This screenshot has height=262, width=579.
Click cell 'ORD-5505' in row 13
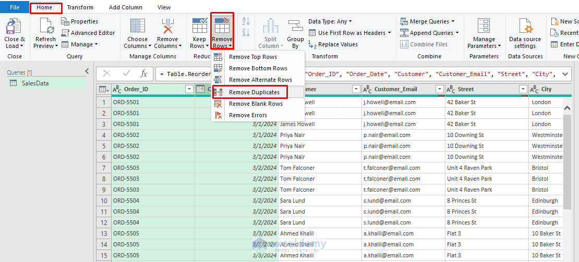tap(153, 233)
